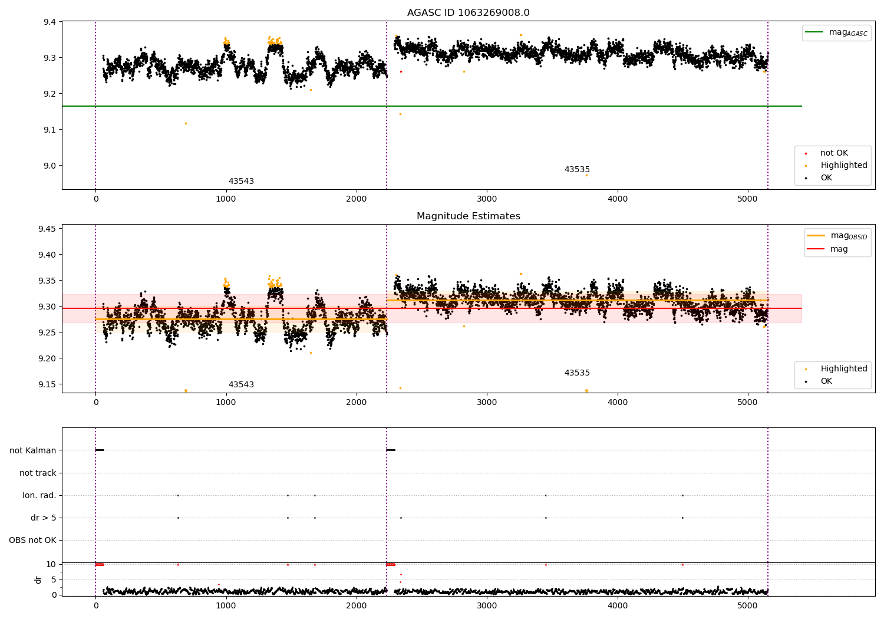
Task: Click the green line sample in the mag AGASC legend
Action: tap(814, 32)
